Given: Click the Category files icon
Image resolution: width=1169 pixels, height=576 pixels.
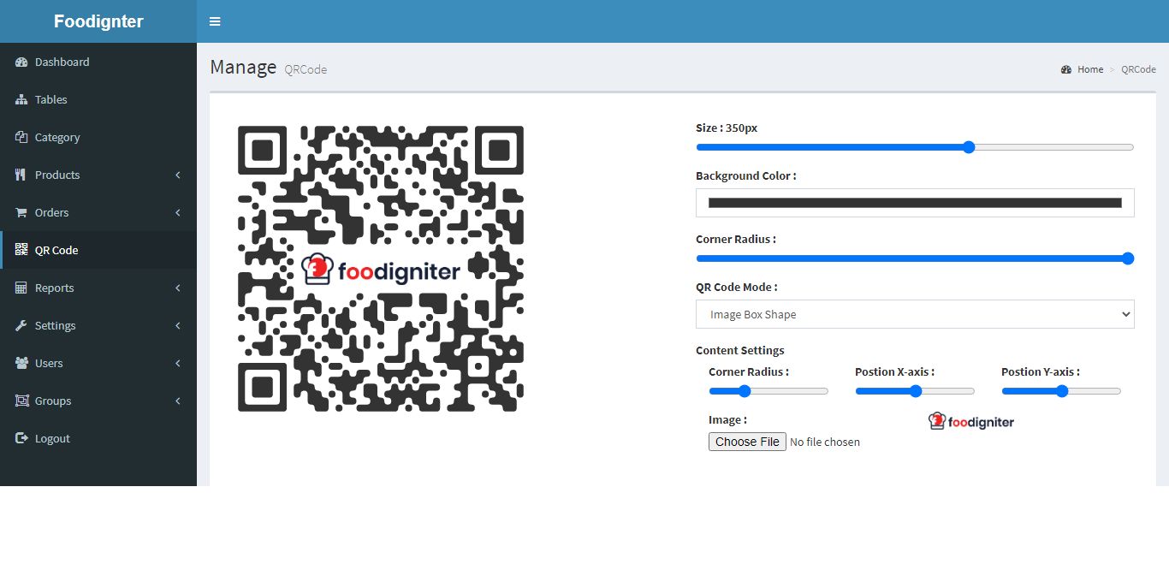Looking at the screenshot, I should coord(21,137).
